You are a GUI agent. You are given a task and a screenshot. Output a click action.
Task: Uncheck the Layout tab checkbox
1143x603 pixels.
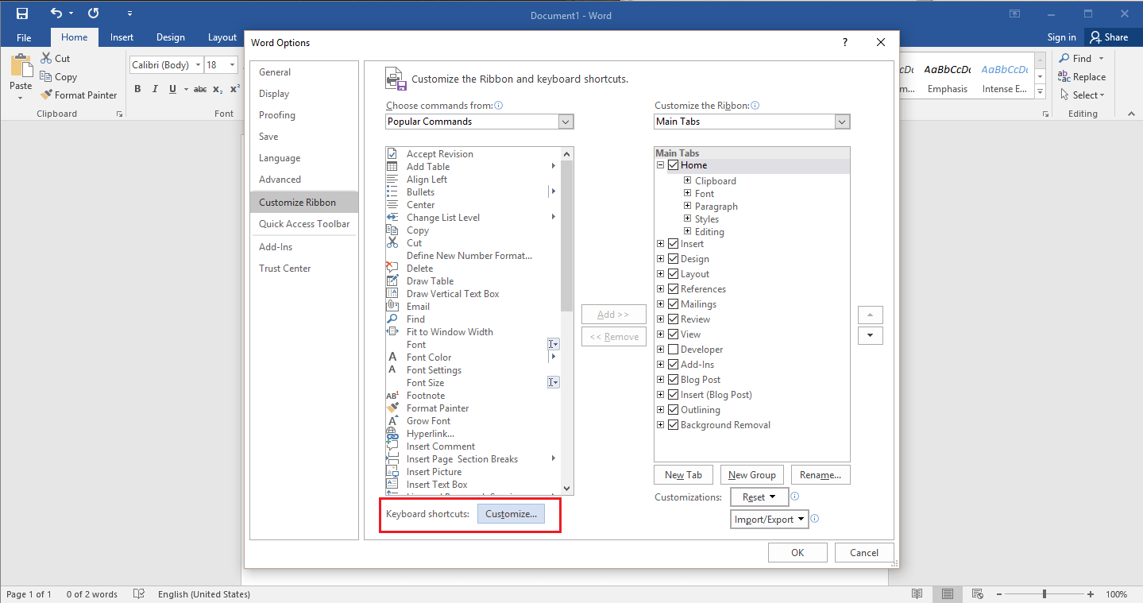click(674, 274)
